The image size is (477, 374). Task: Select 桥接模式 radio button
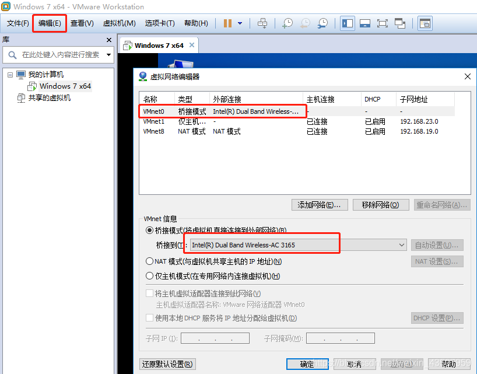click(149, 230)
